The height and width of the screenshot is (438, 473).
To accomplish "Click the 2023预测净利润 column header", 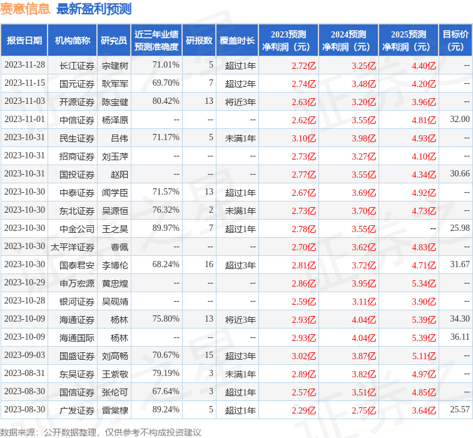I will tap(288, 41).
